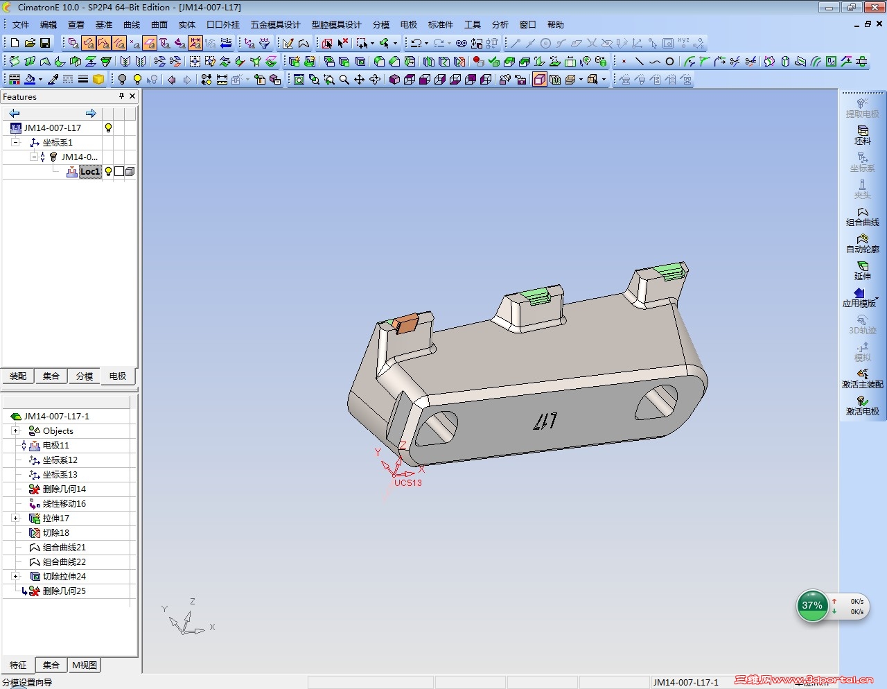887x689 pixels.
Task: Open the 曲面 menu
Action: coord(159,24)
